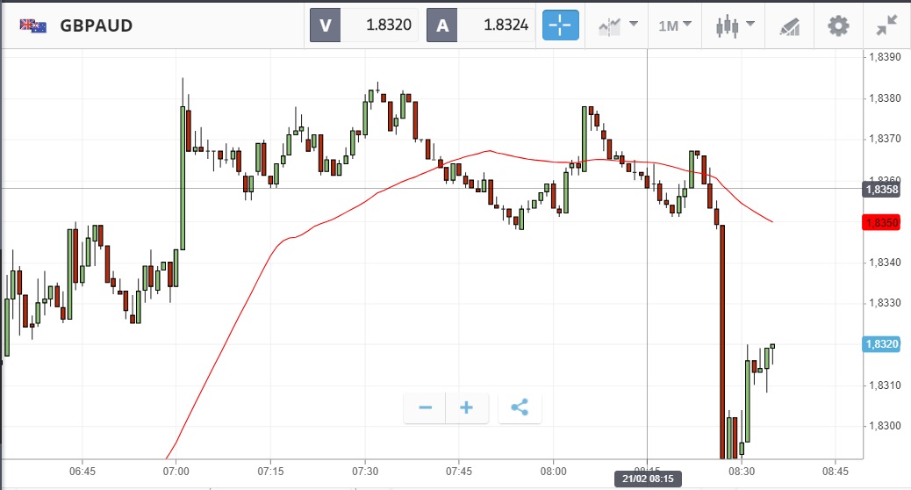The image size is (911, 490).
Task: Click the GBPAUD symbol name
Action: [x=97, y=25]
